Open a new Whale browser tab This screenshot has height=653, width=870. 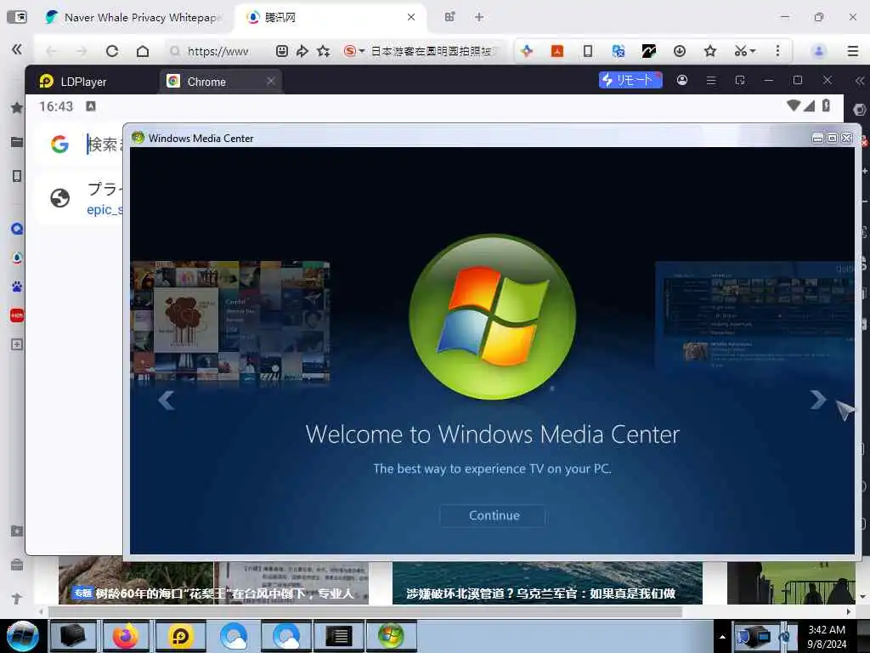pos(479,17)
